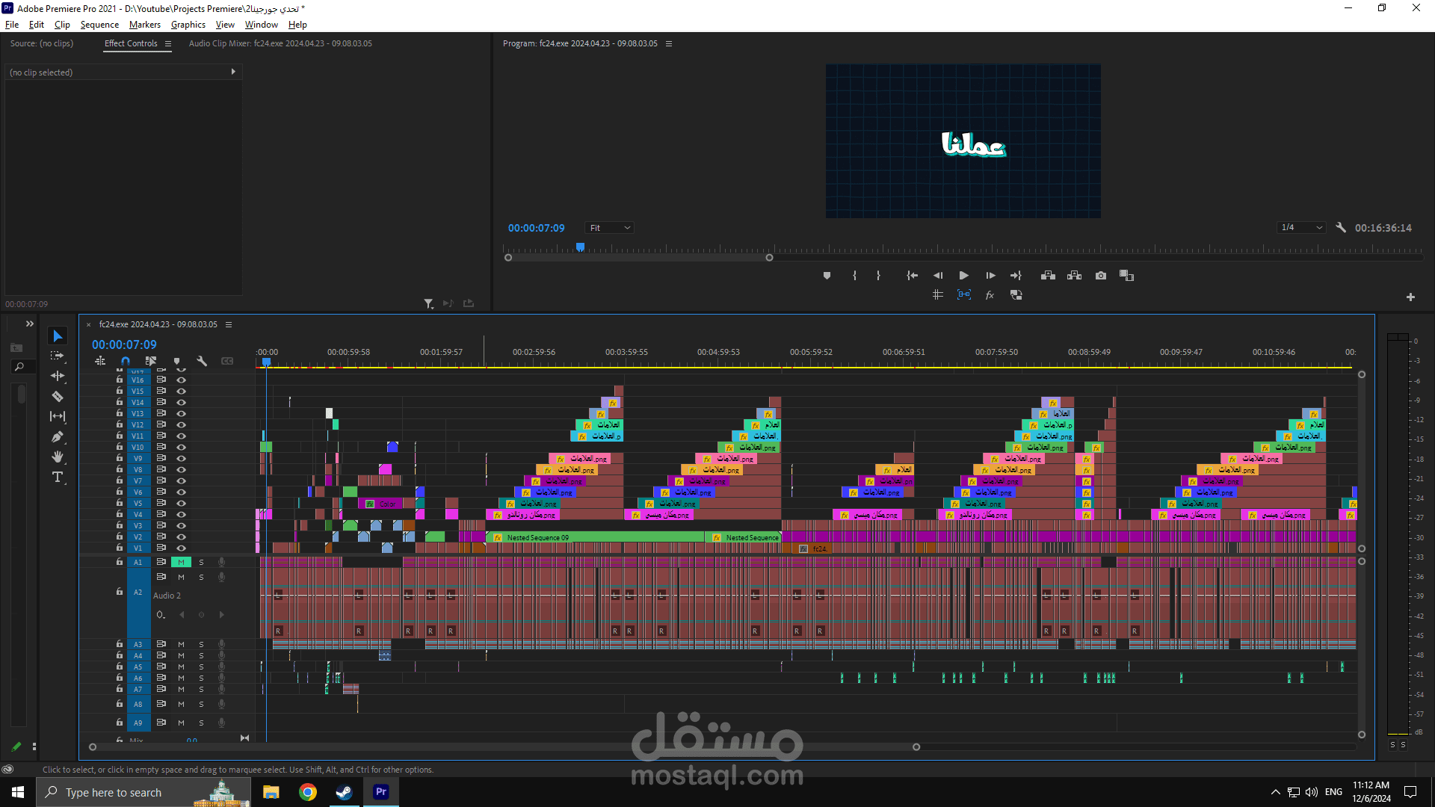Switch to the Source panel tab
Image resolution: width=1435 pixels, height=807 pixels.
click(x=42, y=43)
